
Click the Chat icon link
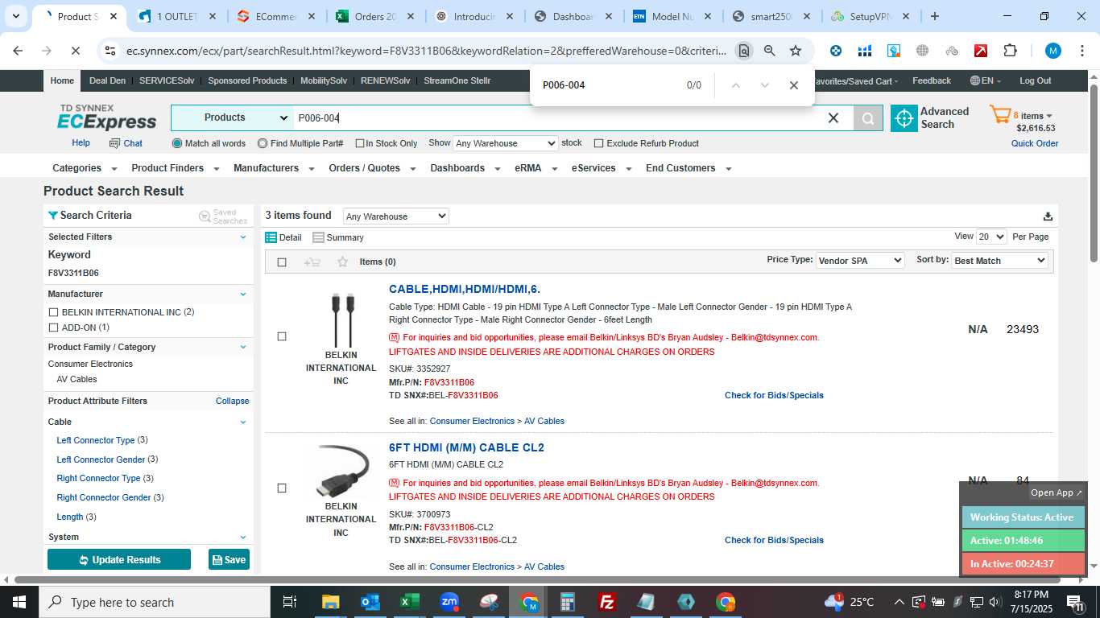(126, 143)
